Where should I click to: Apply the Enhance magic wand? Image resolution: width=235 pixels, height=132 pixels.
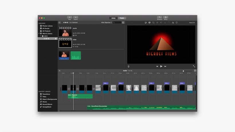tap(159, 17)
